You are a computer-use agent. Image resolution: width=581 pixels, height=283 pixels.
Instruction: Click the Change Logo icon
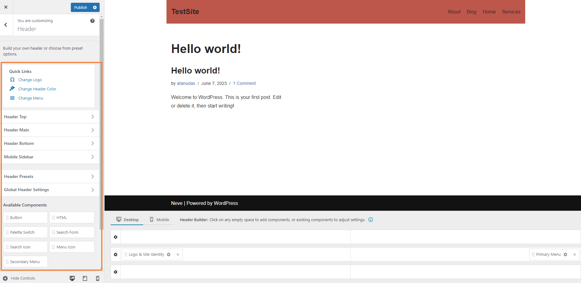tap(12, 80)
